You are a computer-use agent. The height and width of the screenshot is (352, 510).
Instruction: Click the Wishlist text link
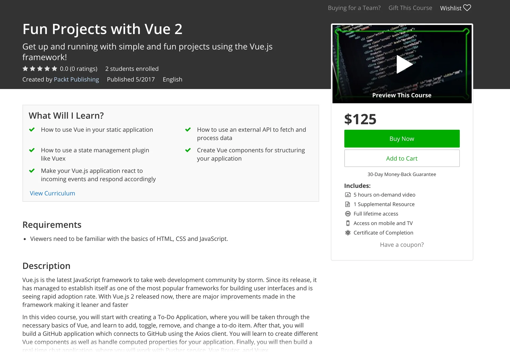pyautogui.click(x=450, y=8)
